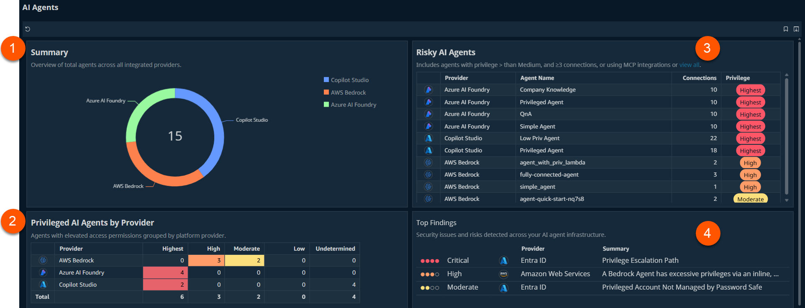805x308 pixels.
Task: Click the Highest badge for QnA
Action: coord(750,114)
